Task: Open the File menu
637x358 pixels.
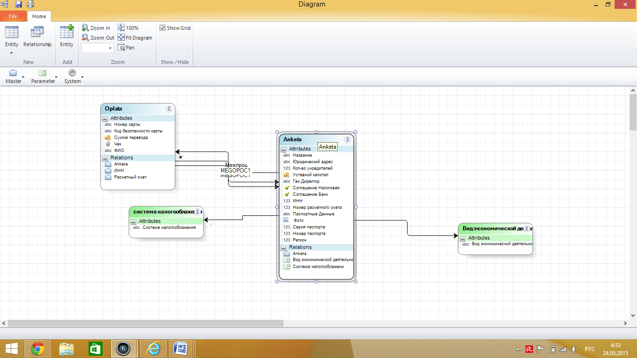Action: click(13, 16)
